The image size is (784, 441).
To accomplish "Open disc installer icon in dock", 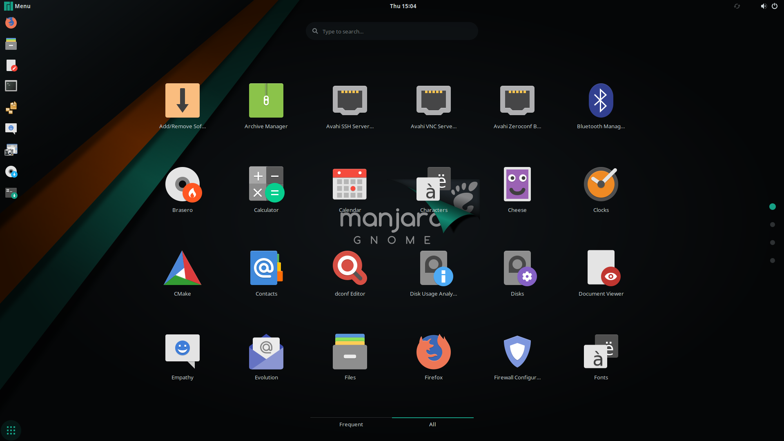I will tap(11, 171).
